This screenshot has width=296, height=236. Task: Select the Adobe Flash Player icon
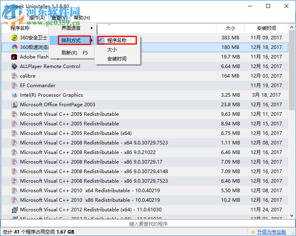[14, 57]
